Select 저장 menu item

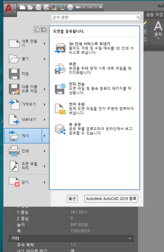click(x=27, y=74)
